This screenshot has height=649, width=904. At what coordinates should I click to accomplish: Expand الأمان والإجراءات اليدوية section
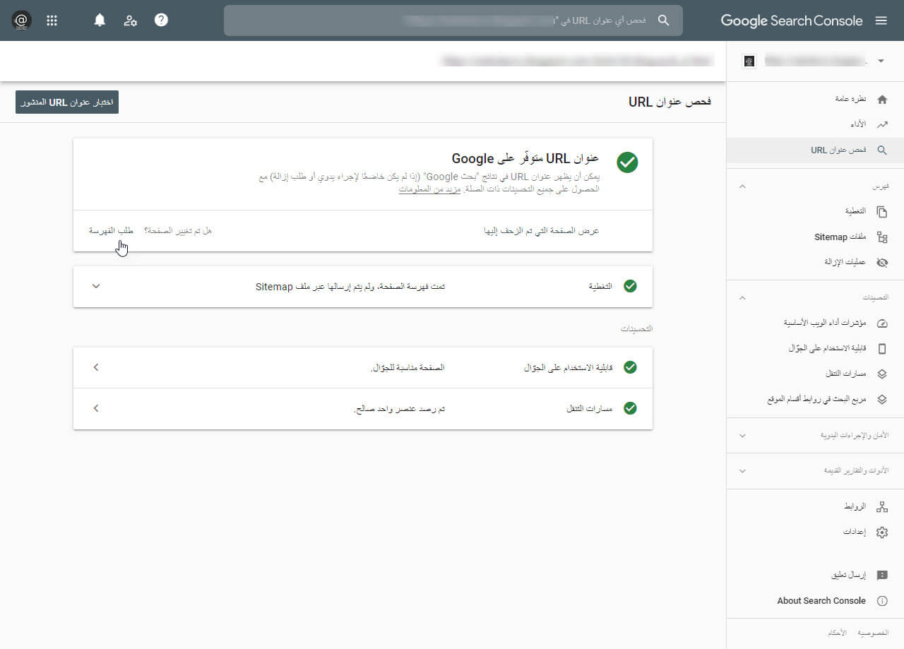point(742,436)
